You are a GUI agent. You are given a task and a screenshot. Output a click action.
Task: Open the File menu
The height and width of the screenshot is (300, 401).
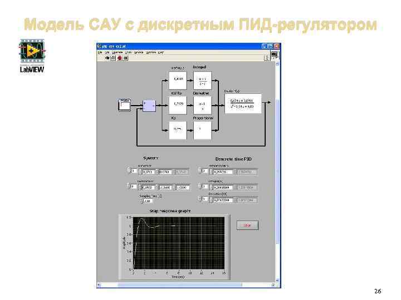pos(100,52)
